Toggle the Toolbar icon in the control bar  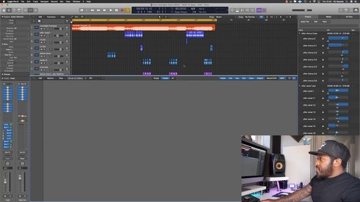19,10
